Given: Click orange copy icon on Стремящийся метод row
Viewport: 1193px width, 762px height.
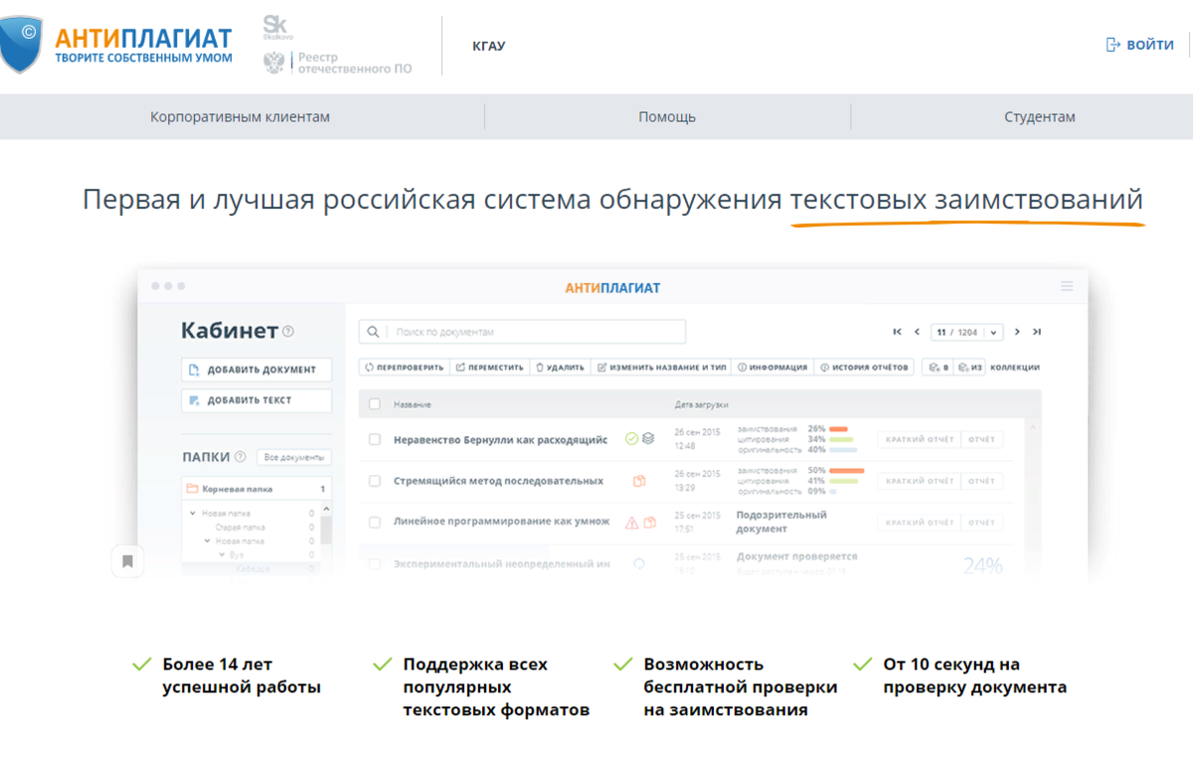Looking at the screenshot, I should [639, 481].
